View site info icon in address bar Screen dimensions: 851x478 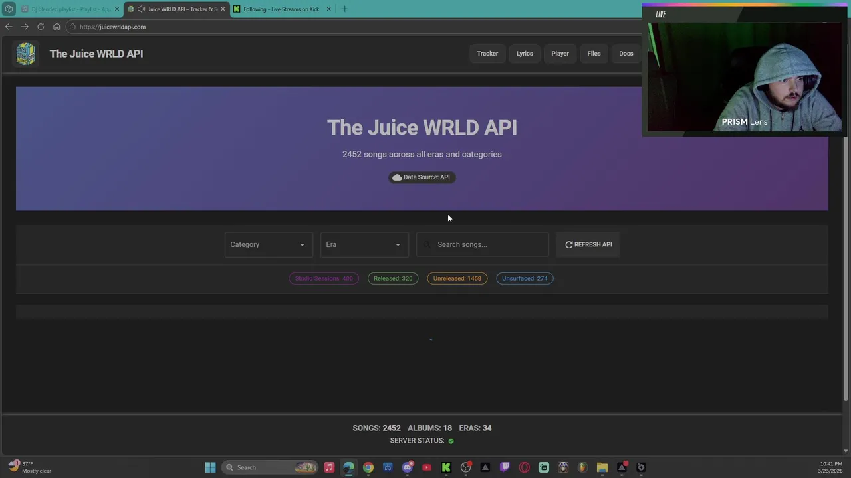coord(72,27)
